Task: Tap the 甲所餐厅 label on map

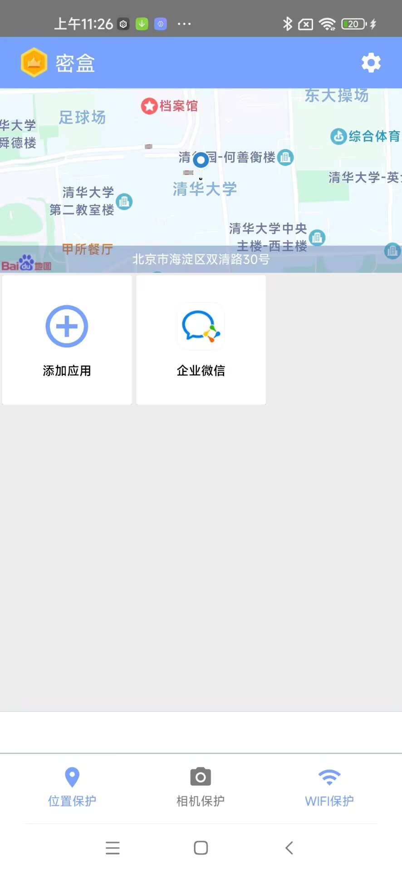Action: tap(87, 249)
